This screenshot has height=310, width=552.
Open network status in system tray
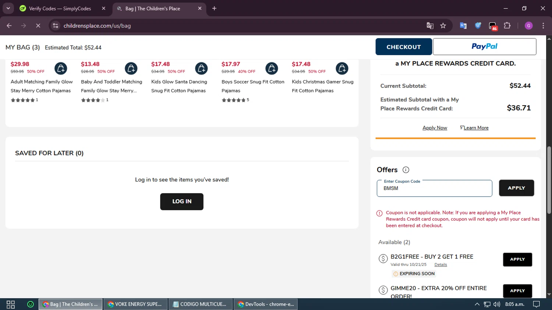487,304
